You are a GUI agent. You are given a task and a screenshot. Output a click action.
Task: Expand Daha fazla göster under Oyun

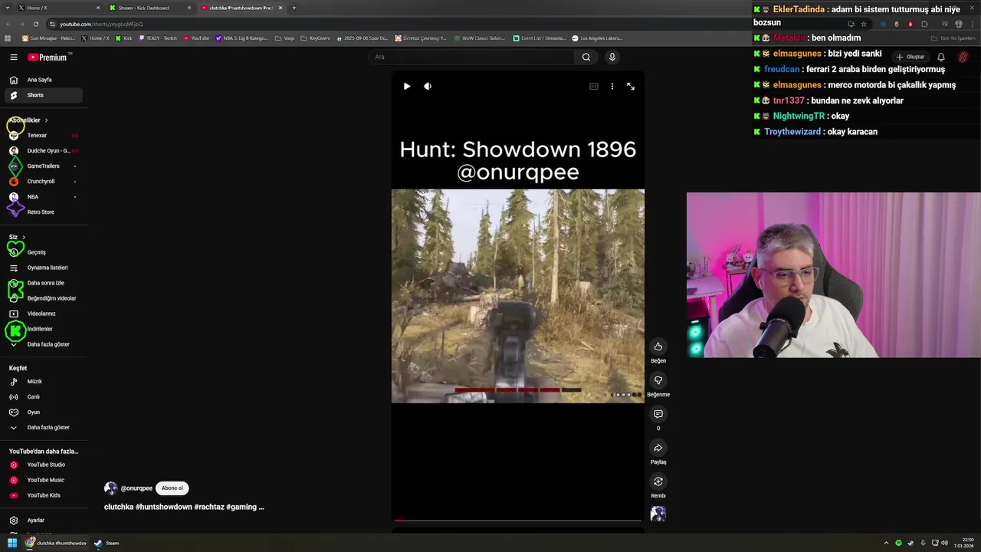(x=43, y=428)
